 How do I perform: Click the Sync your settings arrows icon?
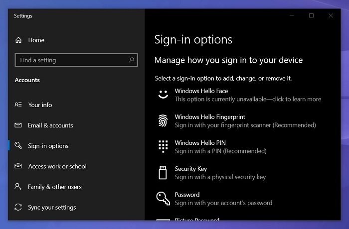[18, 207]
